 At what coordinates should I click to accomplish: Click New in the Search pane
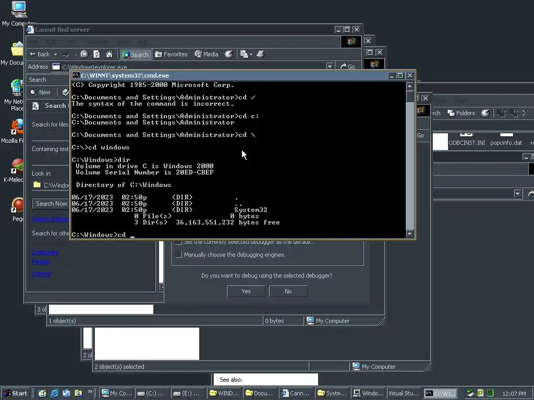[x=40, y=92]
